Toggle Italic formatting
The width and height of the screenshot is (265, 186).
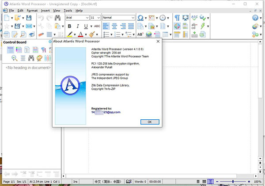tap(78, 26)
